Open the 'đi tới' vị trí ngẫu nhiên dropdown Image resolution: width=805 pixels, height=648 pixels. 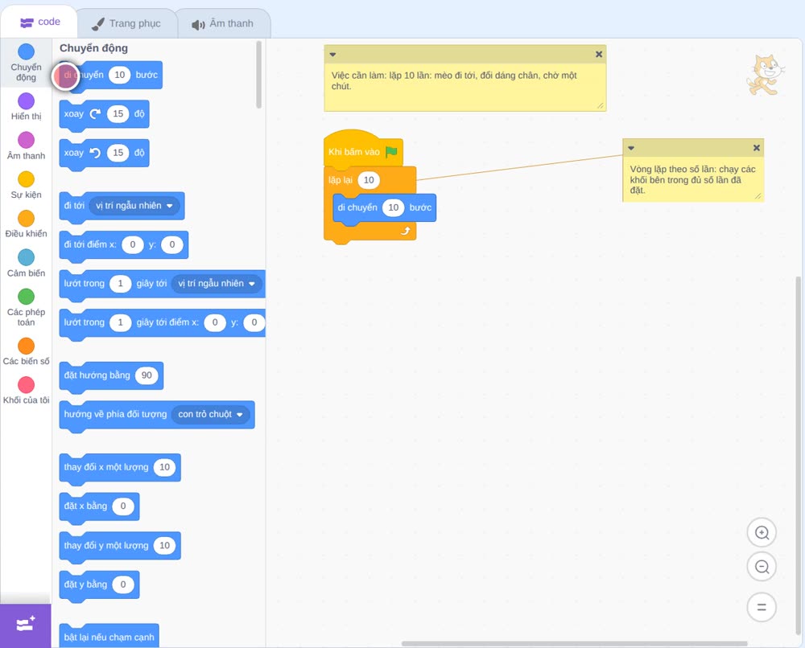(x=134, y=206)
